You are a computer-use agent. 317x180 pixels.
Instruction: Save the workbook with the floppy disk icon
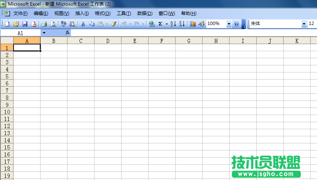click(x=25, y=24)
